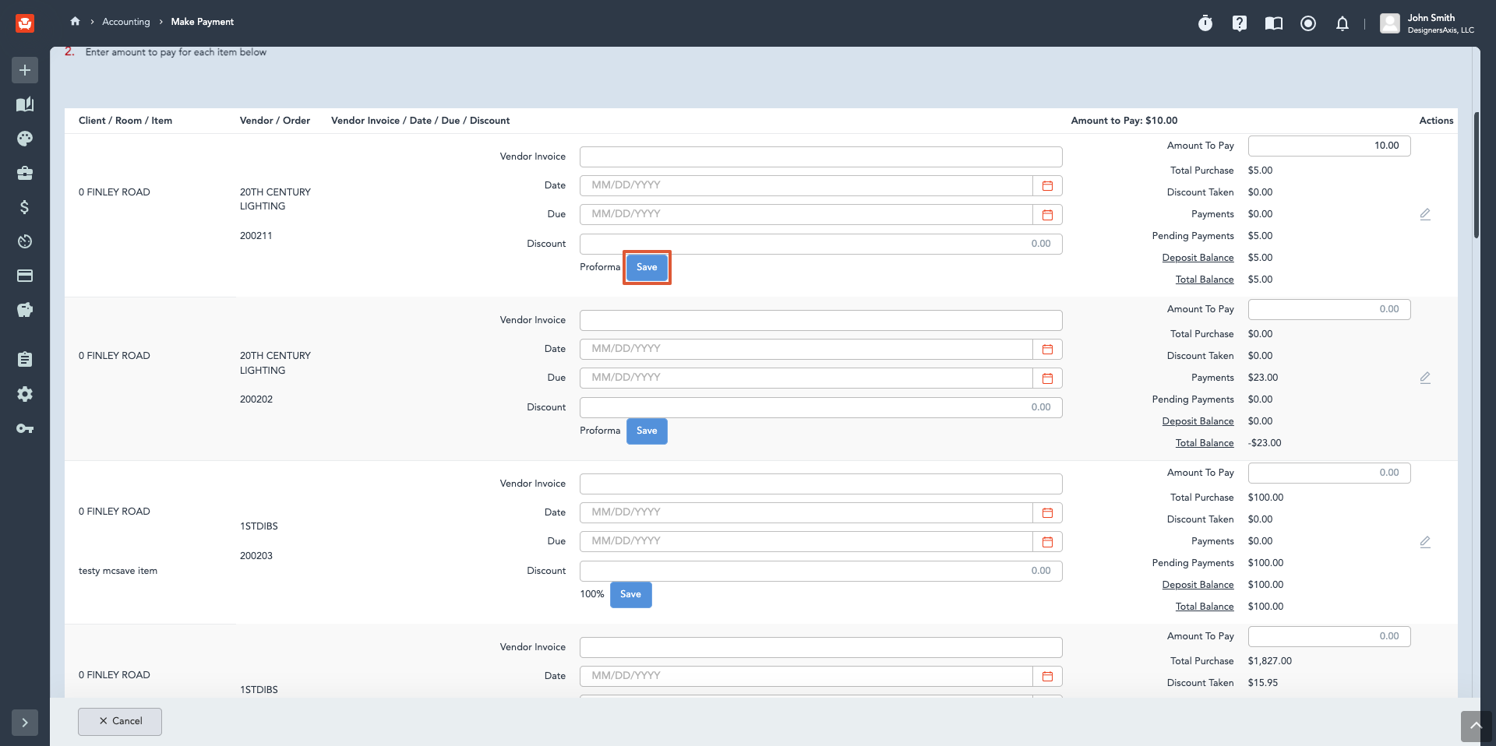Viewport: 1496px width, 746px height.
Task: Click the page vertical scrollbar
Action: (1476, 175)
